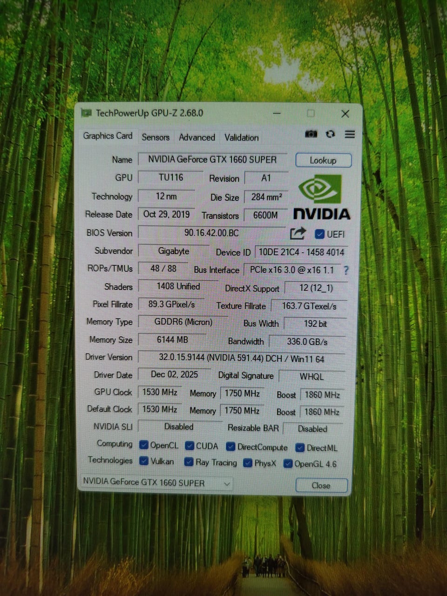Minimize the GPU-Z window
447x596 pixels.
277,113
